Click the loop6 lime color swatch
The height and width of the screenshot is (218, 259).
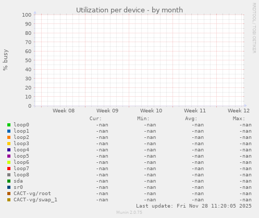click(x=9, y=162)
